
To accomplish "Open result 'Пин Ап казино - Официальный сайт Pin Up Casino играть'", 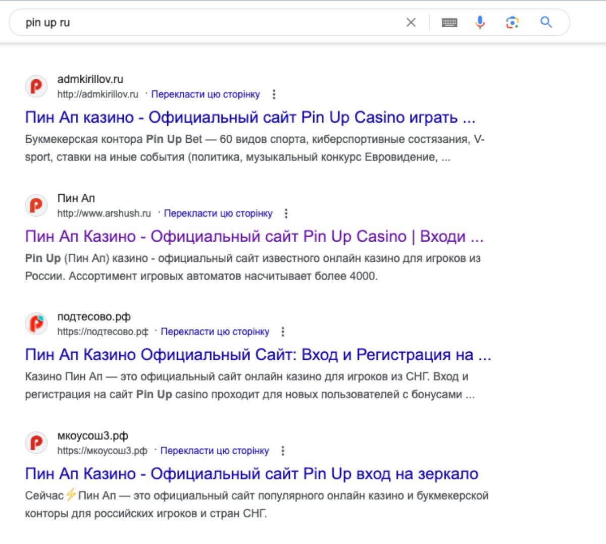I will pos(250,118).
